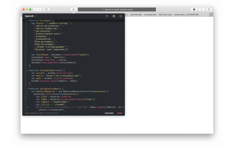This screenshot has height=146, width=234.
Task: Click the Safari share icon
Action: pos(202,9)
